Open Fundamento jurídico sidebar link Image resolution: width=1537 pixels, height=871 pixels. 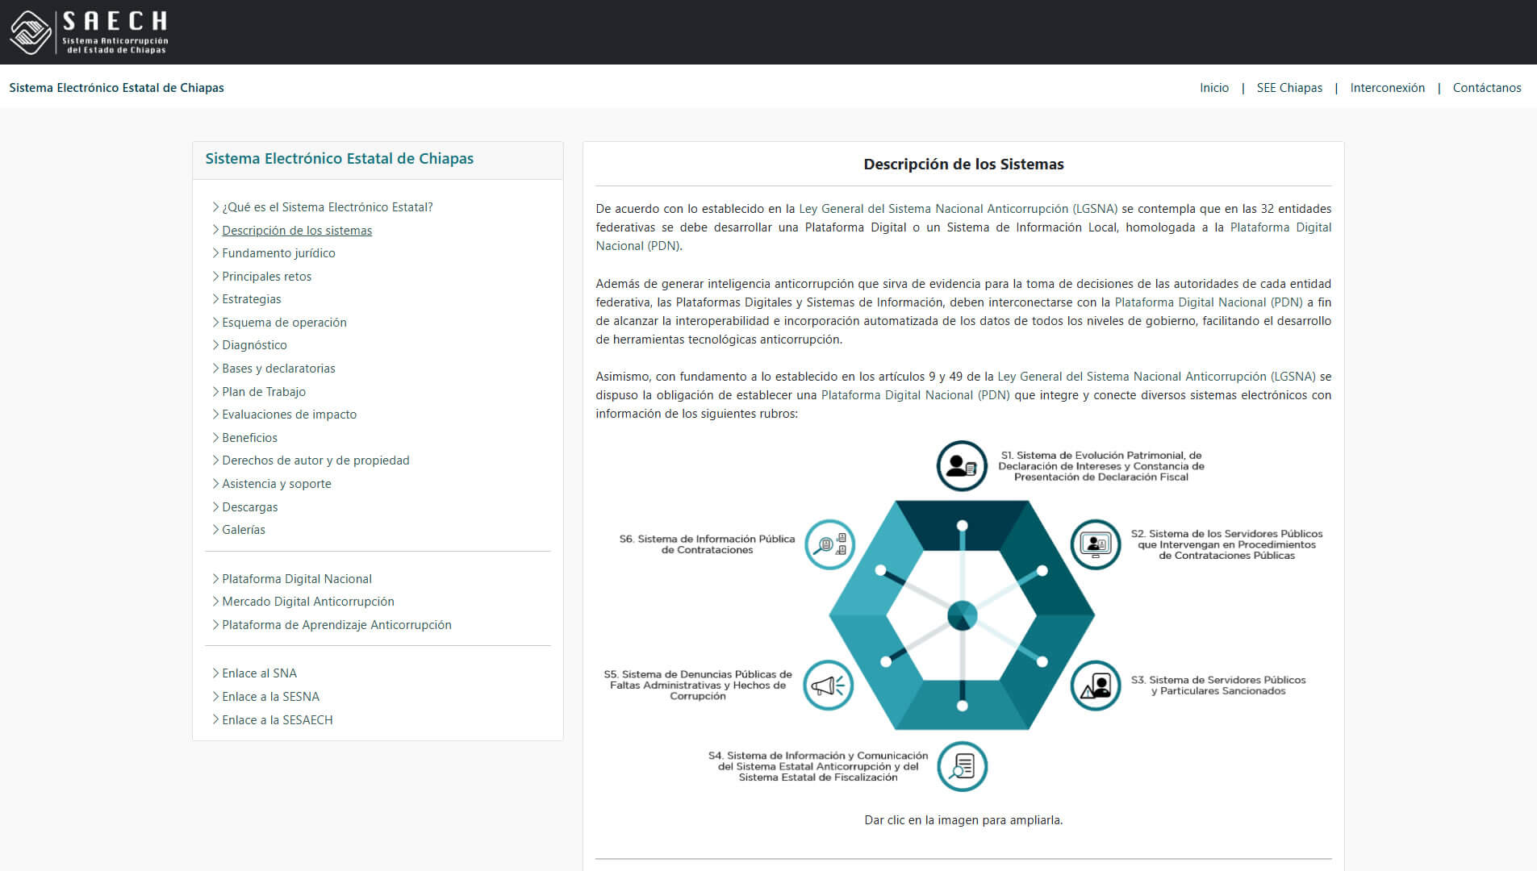278,253
